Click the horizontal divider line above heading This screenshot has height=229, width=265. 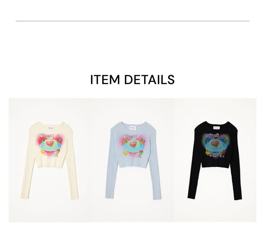[x=132, y=21]
